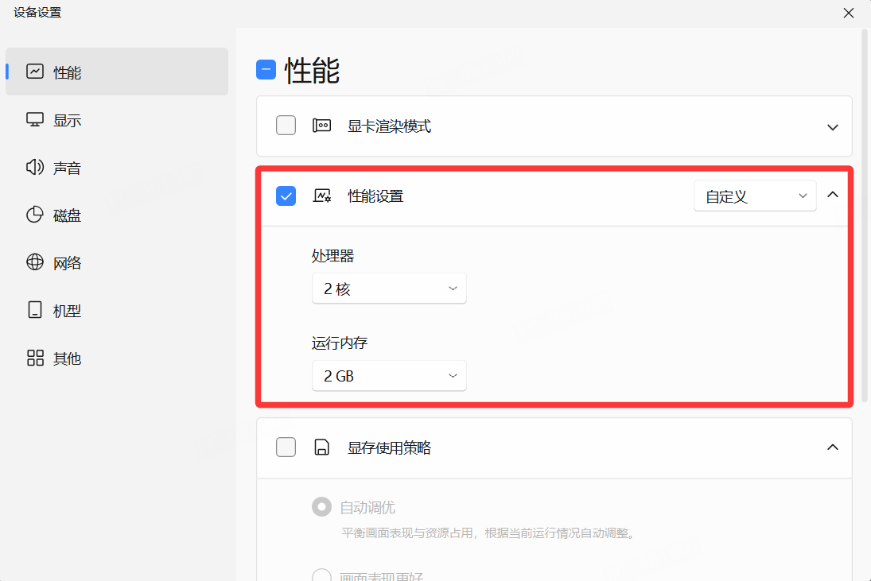Enable the 显卡渲染模式 checkbox
The height and width of the screenshot is (581, 871).
click(286, 126)
